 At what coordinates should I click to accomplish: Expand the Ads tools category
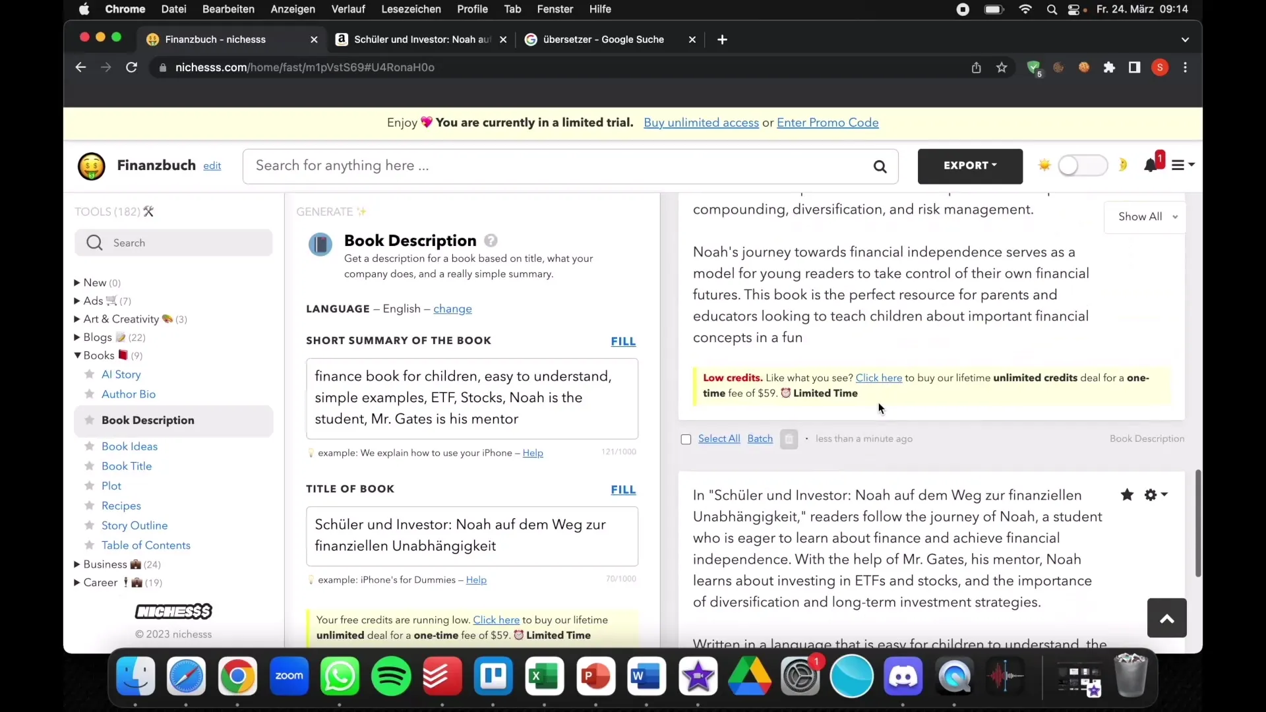77,301
